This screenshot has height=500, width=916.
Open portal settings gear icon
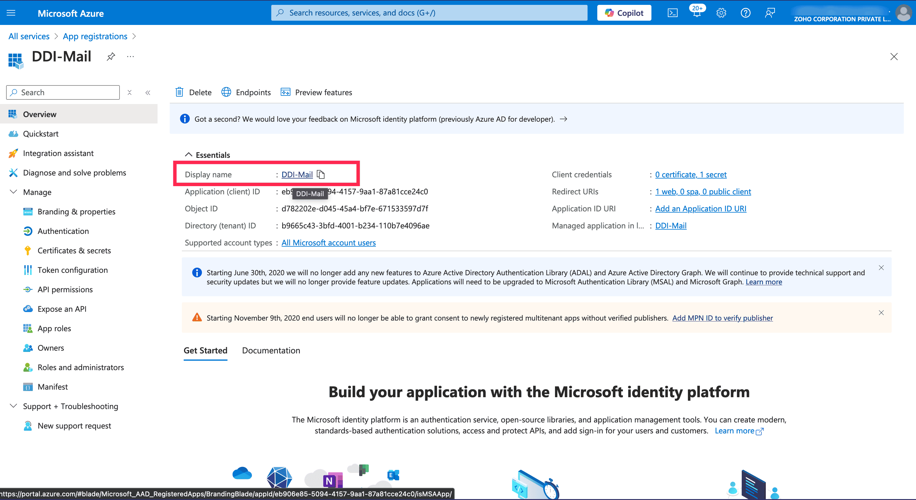tap(721, 13)
